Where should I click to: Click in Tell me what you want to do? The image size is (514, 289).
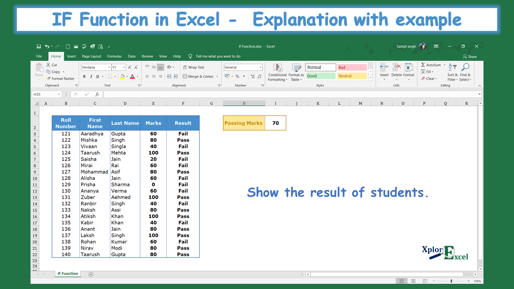(218, 57)
